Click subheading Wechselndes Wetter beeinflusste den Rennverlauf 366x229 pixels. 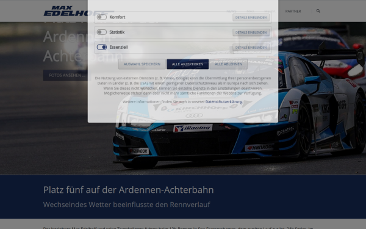(126, 205)
